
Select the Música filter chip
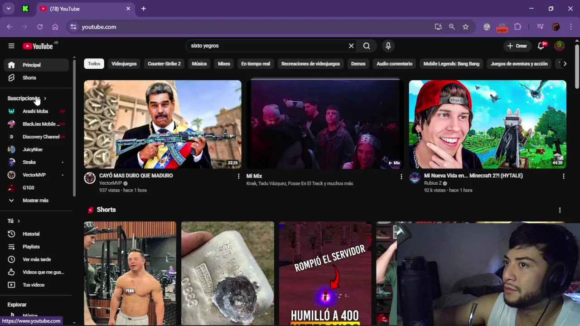[x=199, y=64]
